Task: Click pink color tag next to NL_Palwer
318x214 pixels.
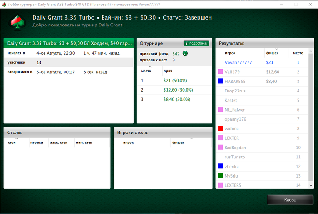Action: (x=220, y=110)
